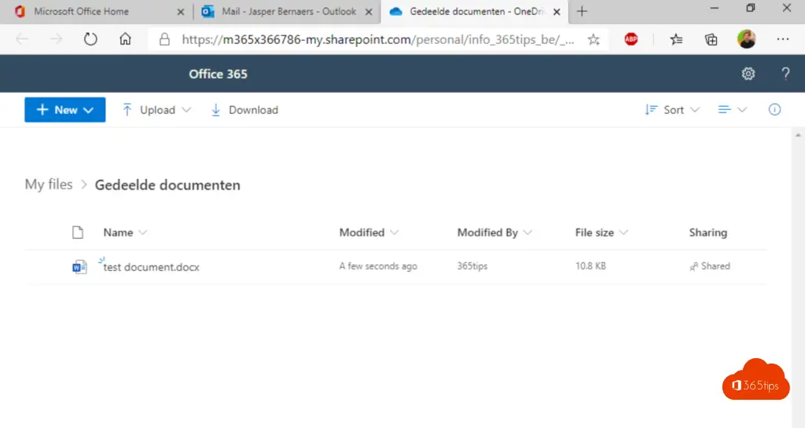Screen dimensions: 805x428
Task: Go to the browser home page icon
Action: click(x=125, y=39)
